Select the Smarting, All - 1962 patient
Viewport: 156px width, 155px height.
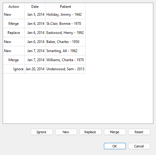click(x=65, y=51)
